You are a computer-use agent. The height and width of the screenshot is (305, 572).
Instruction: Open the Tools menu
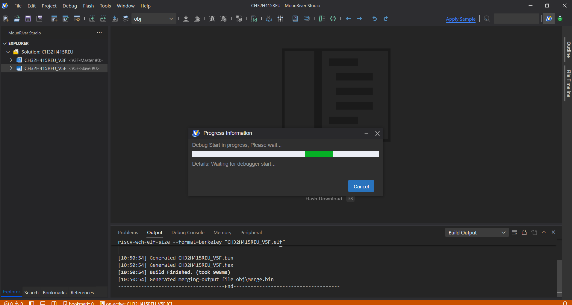coord(105,6)
